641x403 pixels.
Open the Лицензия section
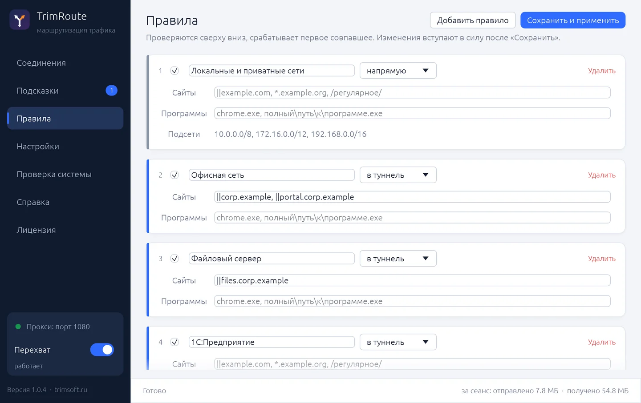65,230
